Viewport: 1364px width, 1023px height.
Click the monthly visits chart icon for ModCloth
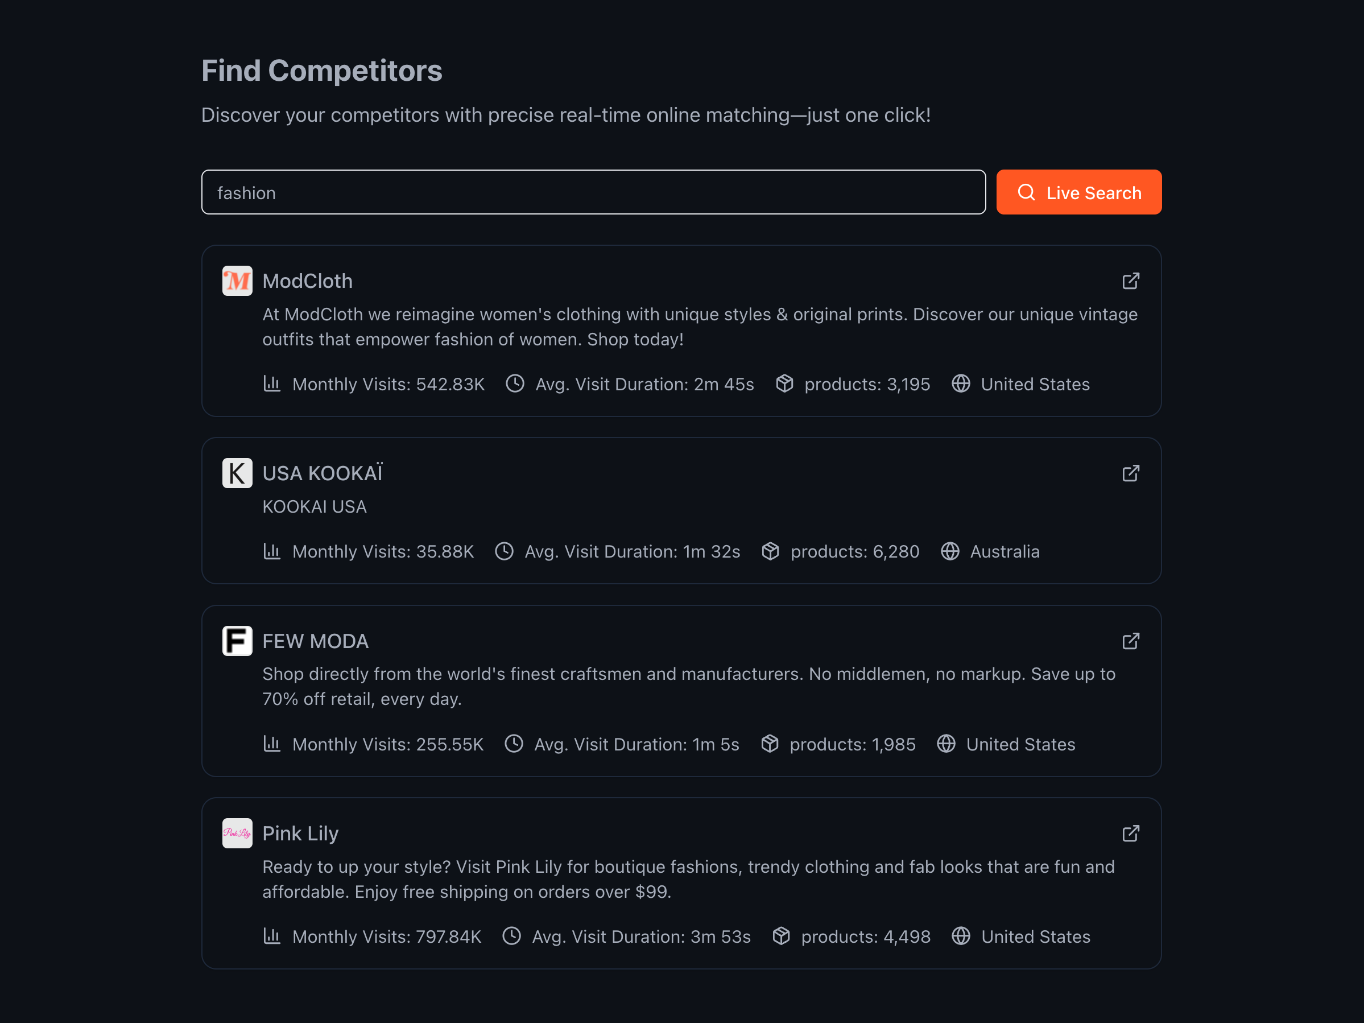272,383
